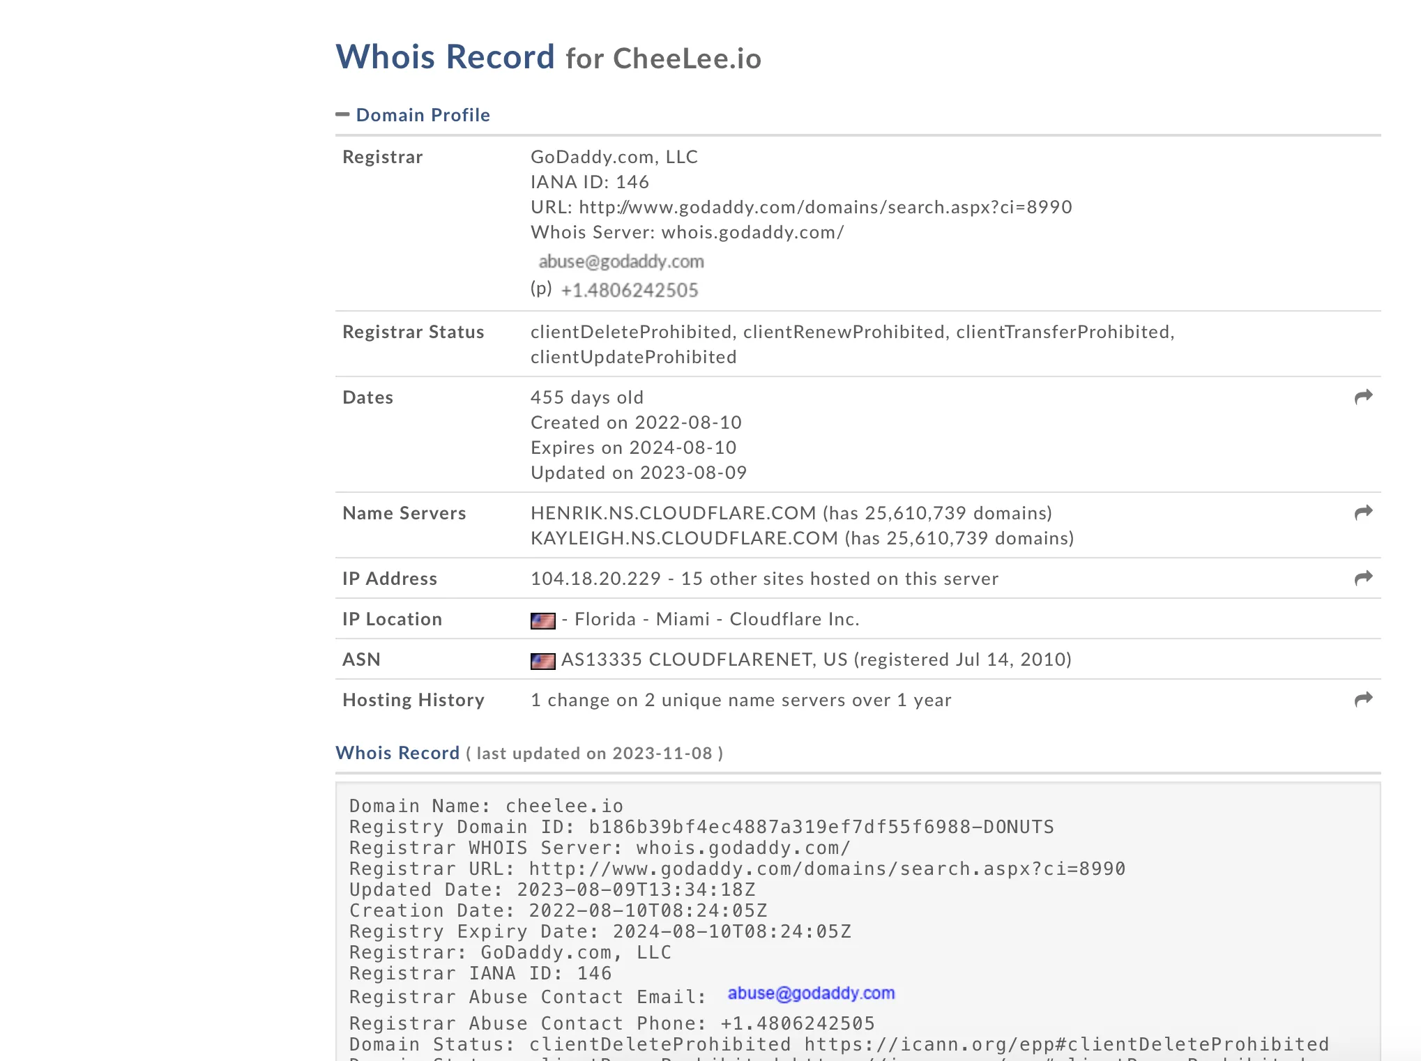Click 'Updated on 2023-08-09' text
Viewport: 1421px width, 1061px height.
pyautogui.click(x=639, y=473)
